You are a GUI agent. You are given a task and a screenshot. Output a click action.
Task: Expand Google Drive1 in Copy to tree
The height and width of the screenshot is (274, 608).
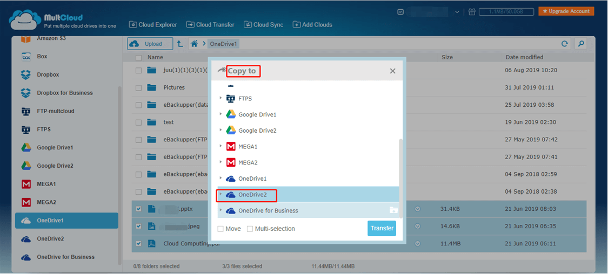[221, 114]
